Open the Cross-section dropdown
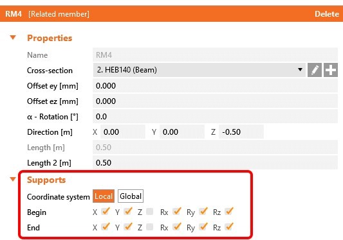The width and height of the screenshot is (343, 240). [x=199, y=70]
